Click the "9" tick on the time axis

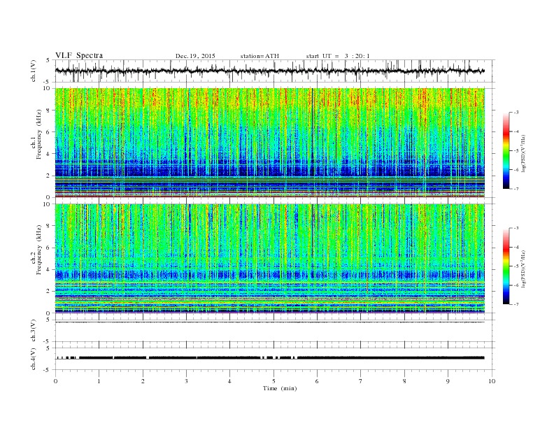point(448,381)
